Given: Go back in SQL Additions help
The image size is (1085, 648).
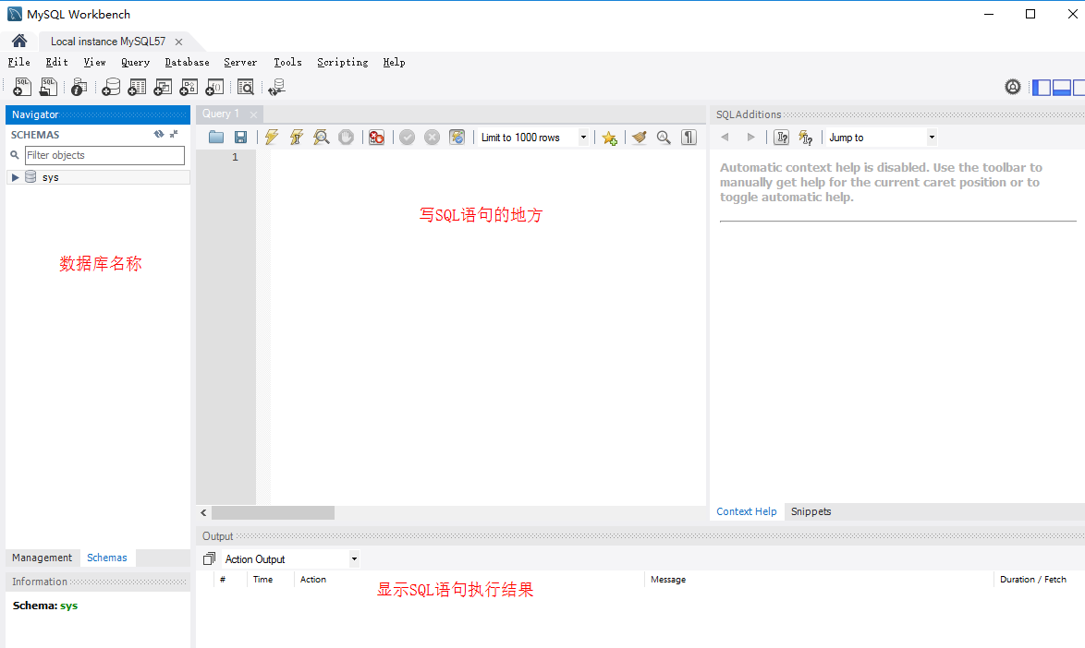Looking at the screenshot, I should pos(725,137).
